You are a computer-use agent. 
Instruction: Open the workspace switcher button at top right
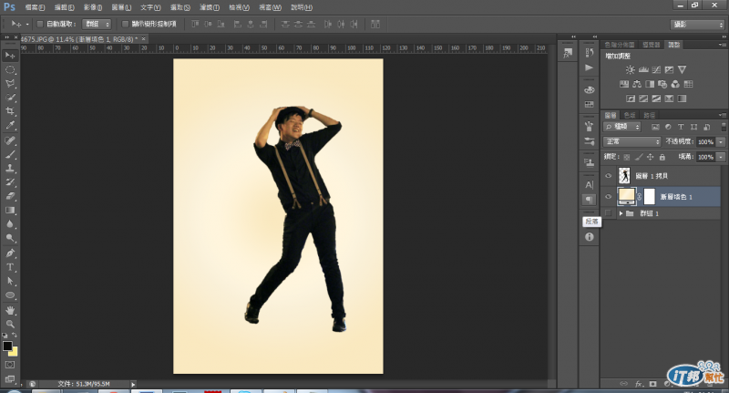tap(697, 24)
